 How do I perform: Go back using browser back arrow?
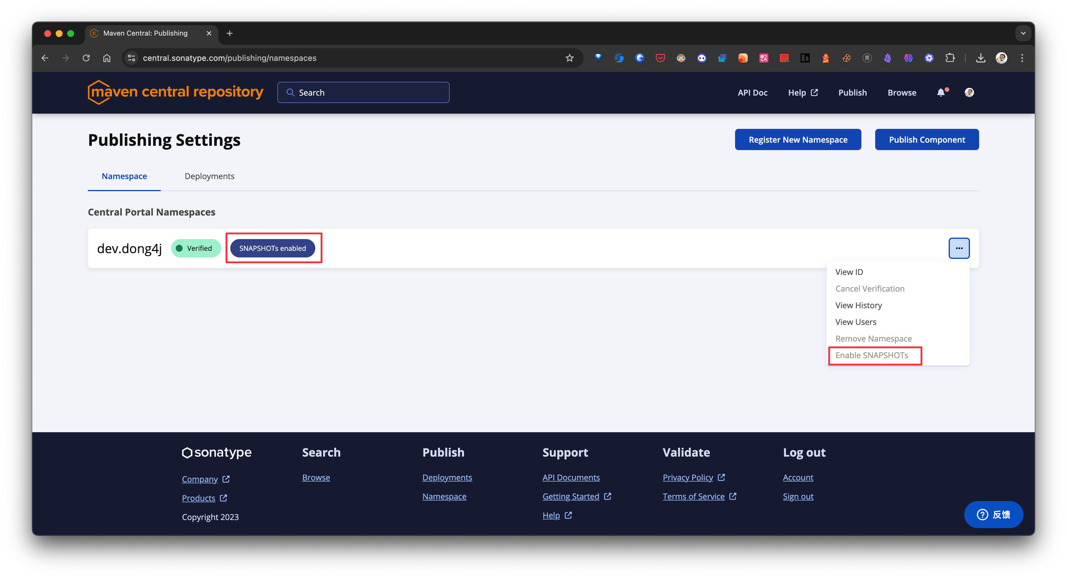pyautogui.click(x=45, y=58)
